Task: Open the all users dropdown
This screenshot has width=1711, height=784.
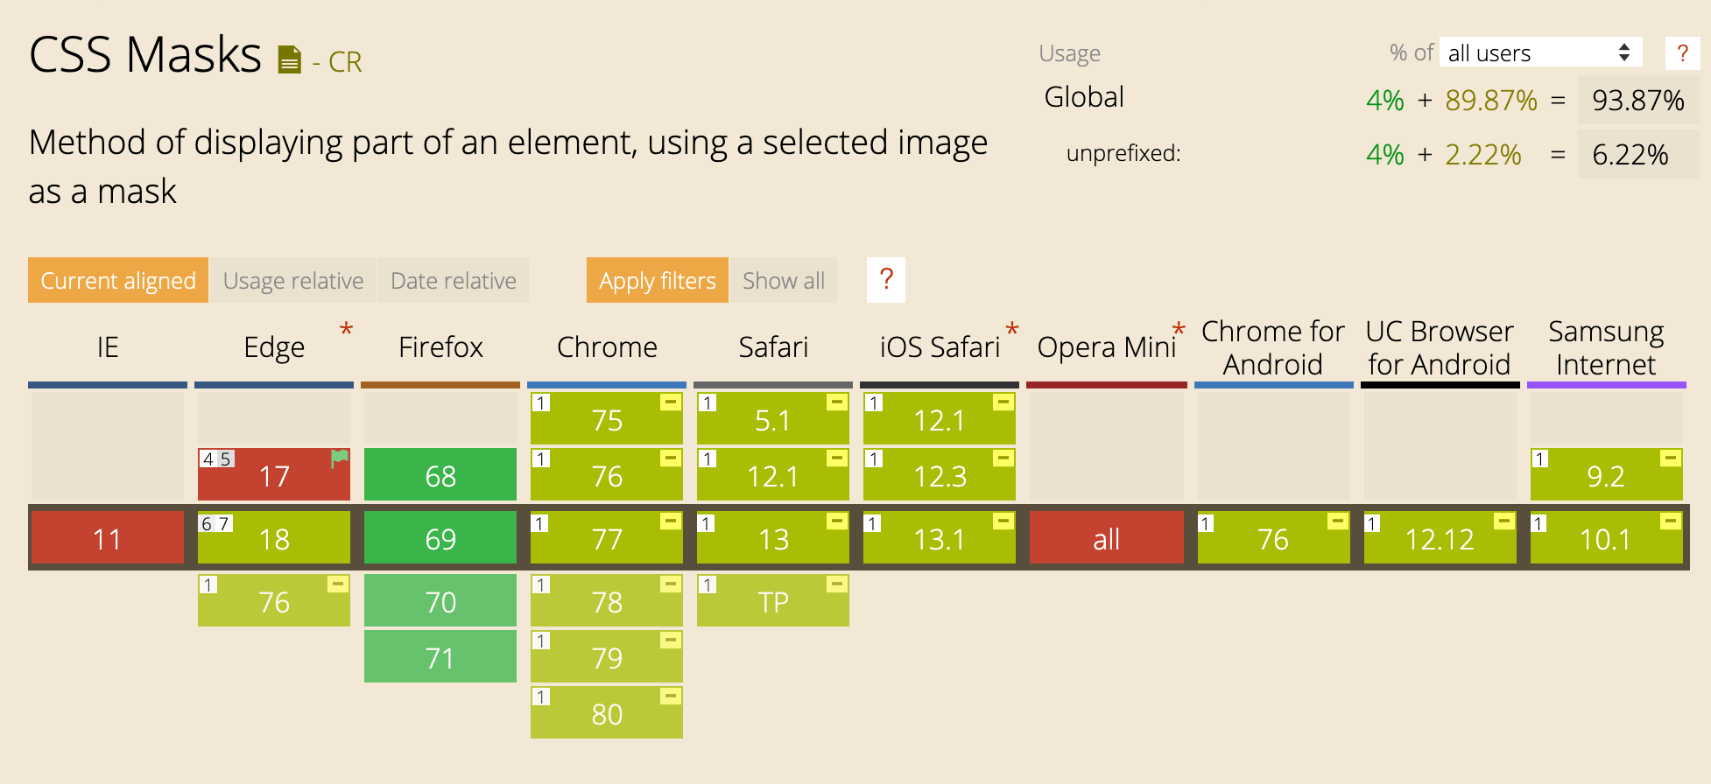Action: pyautogui.click(x=1539, y=52)
